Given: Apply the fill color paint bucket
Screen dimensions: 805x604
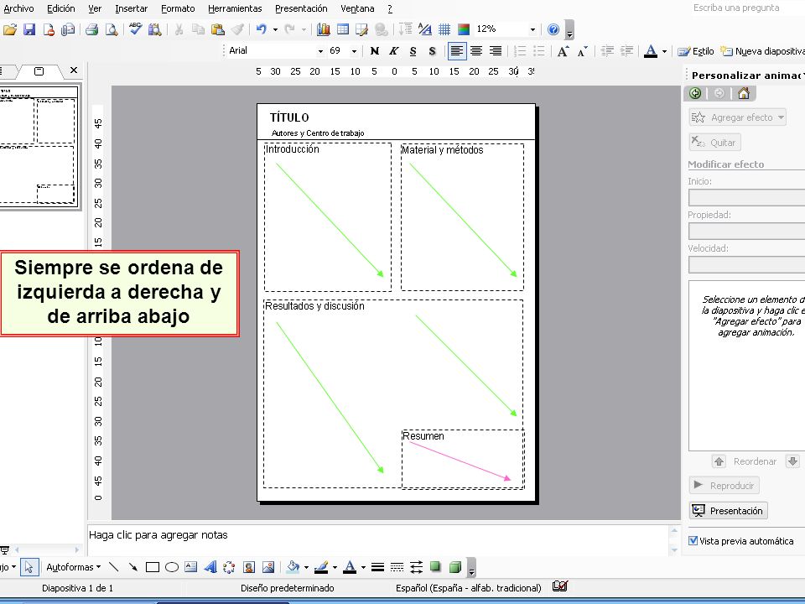Looking at the screenshot, I should [293, 567].
